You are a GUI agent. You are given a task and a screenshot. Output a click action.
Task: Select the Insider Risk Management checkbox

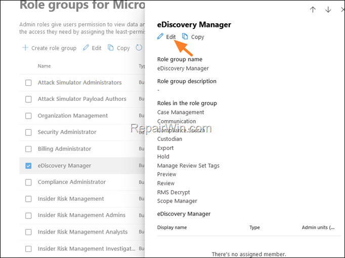tap(28, 199)
